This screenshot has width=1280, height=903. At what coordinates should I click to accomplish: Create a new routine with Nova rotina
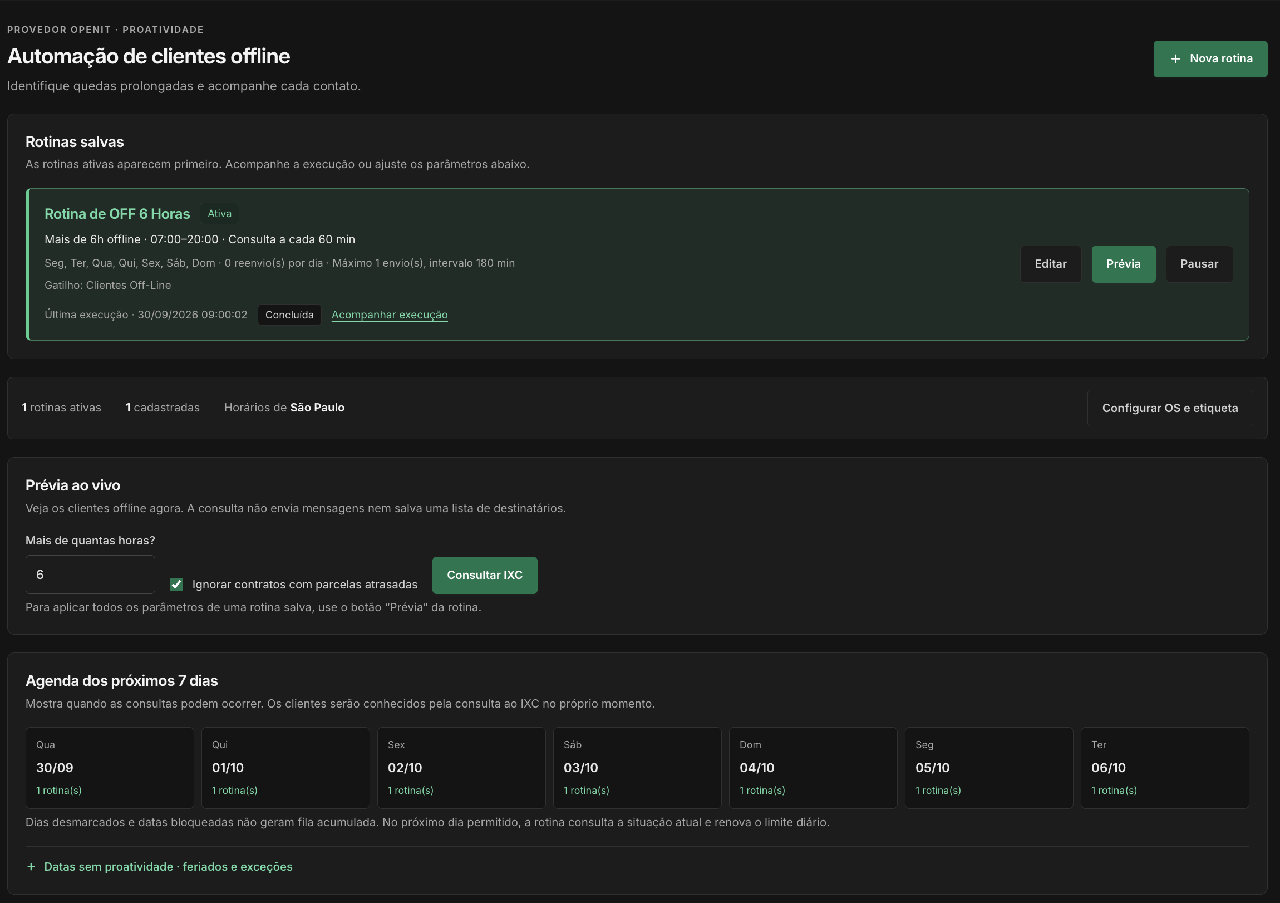coord(1210,58)
